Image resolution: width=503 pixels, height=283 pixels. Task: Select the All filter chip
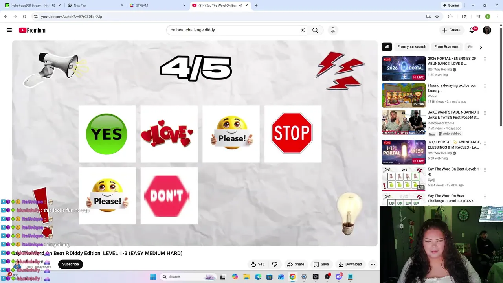[387, 47]
